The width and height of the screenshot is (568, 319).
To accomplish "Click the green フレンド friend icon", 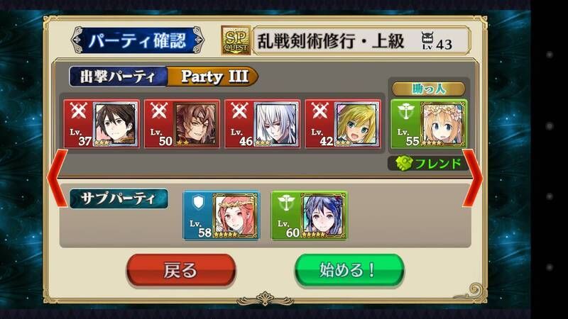I will coord(404,164).
